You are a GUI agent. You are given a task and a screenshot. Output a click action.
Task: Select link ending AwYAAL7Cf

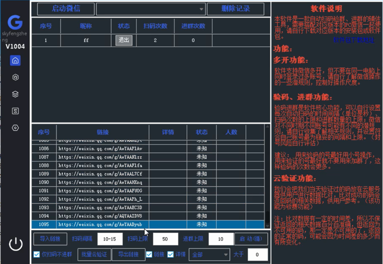(x=148, y=174)
